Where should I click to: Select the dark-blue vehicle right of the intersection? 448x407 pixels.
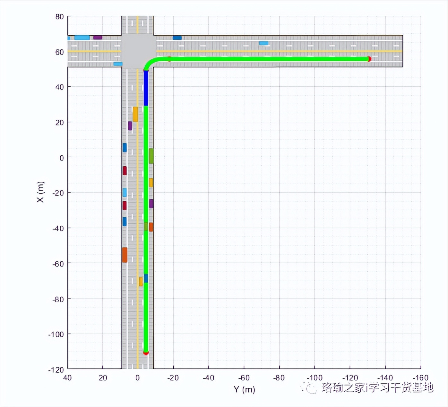pyautogui.click(x=177, y=38)
